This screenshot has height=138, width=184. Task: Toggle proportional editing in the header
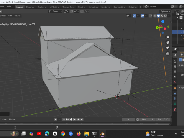(82, 11)
